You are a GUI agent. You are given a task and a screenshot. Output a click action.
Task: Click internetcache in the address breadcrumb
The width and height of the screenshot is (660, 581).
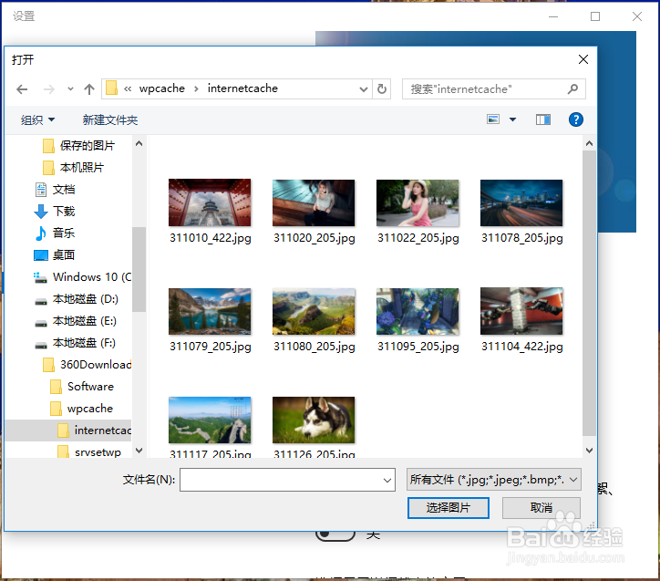point(242,88)
